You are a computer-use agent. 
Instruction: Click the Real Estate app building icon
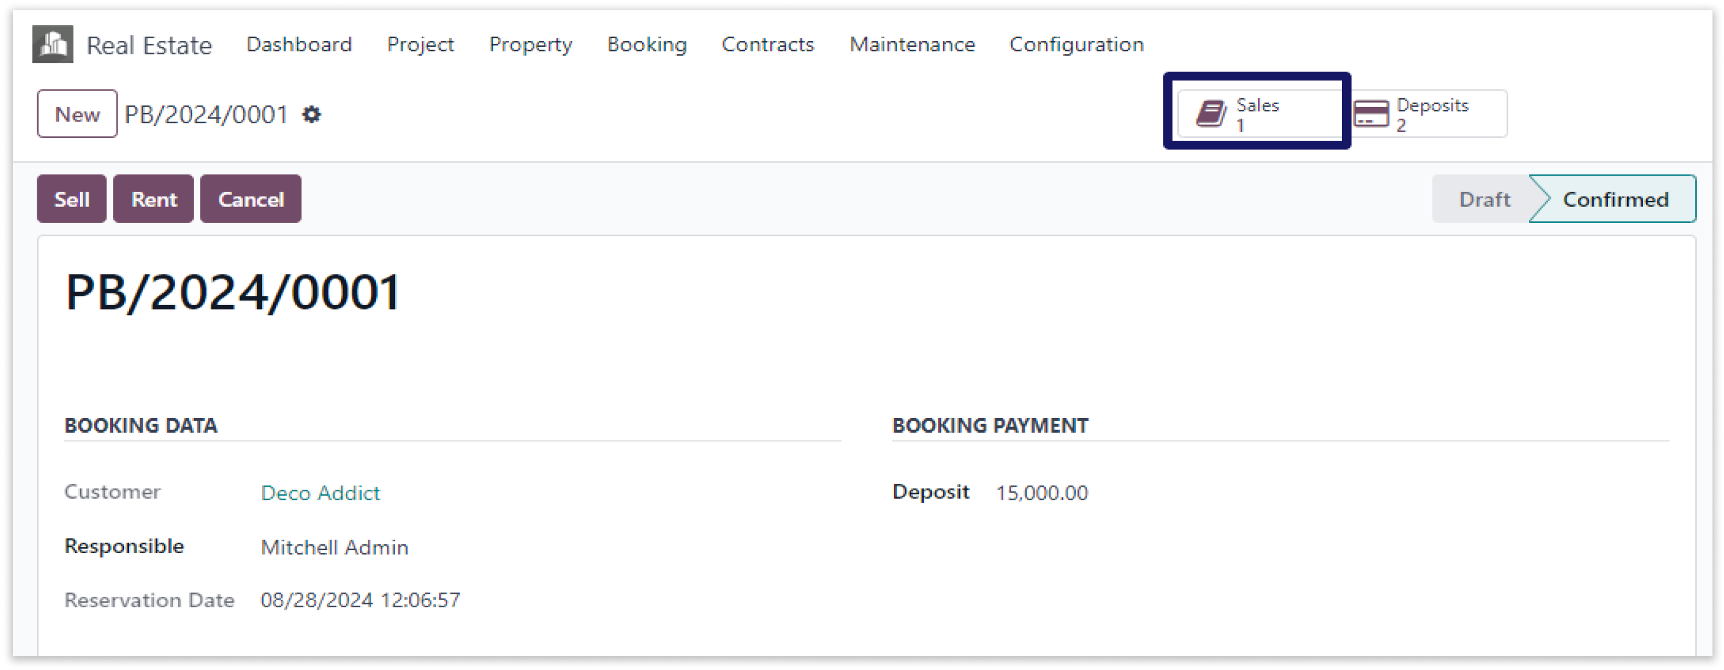(53, 44)
